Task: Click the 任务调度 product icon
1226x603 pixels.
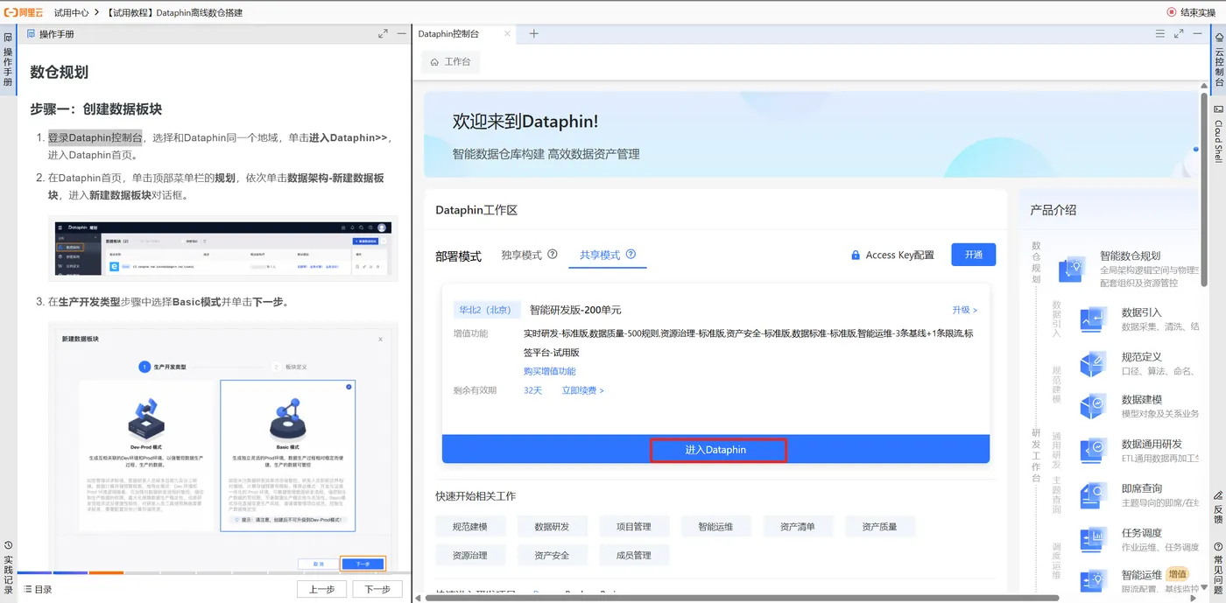Action: 1095,539
